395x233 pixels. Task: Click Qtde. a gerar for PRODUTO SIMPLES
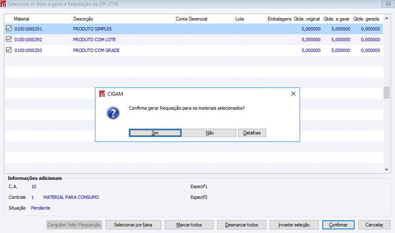340,29
